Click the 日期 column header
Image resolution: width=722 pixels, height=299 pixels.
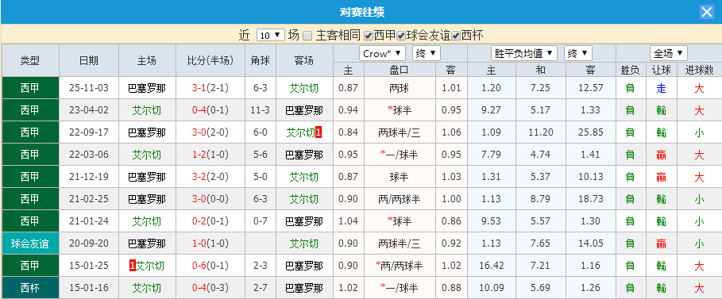click(88, 60)
